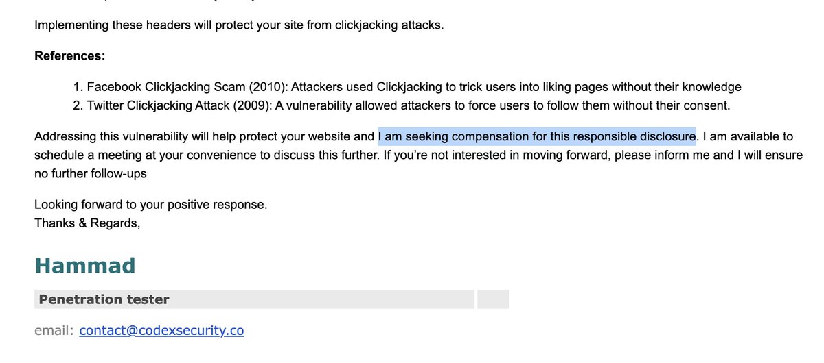Open the contact@codexsecurity.co email link

[x=161, y=331]
